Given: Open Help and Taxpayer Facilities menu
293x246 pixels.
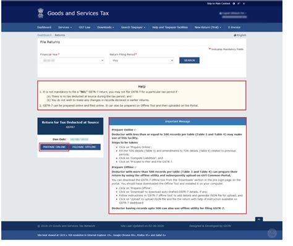Looking at the screenshot, I should (170, 27).
